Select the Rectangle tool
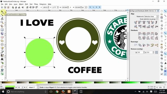 coord(2,30)
